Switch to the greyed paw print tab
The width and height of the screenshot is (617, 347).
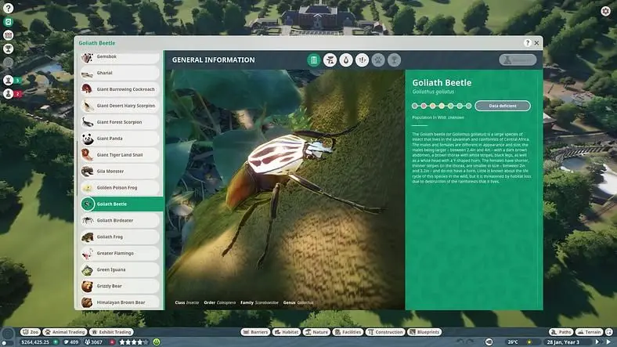(378, 60)
